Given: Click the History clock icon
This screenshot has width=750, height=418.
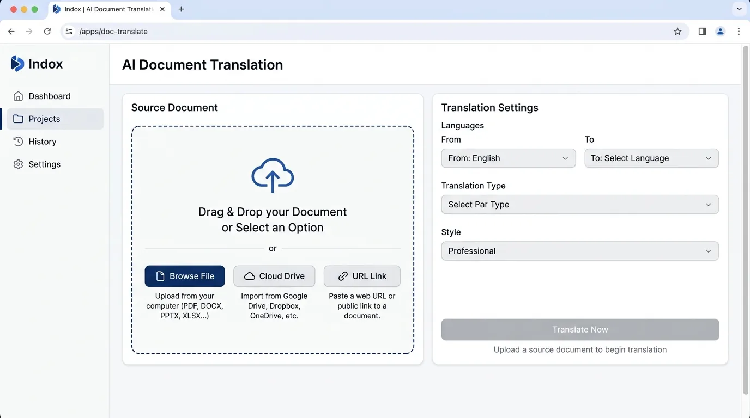Looking at the screenshot, I should click(x=19, y=142).
